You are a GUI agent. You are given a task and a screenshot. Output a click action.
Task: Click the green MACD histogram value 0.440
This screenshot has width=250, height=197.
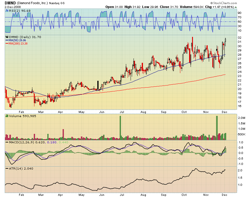(x=64, y=142)
